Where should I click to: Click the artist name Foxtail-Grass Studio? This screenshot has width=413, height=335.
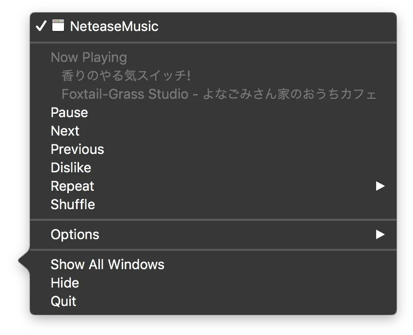coord(125,94)
